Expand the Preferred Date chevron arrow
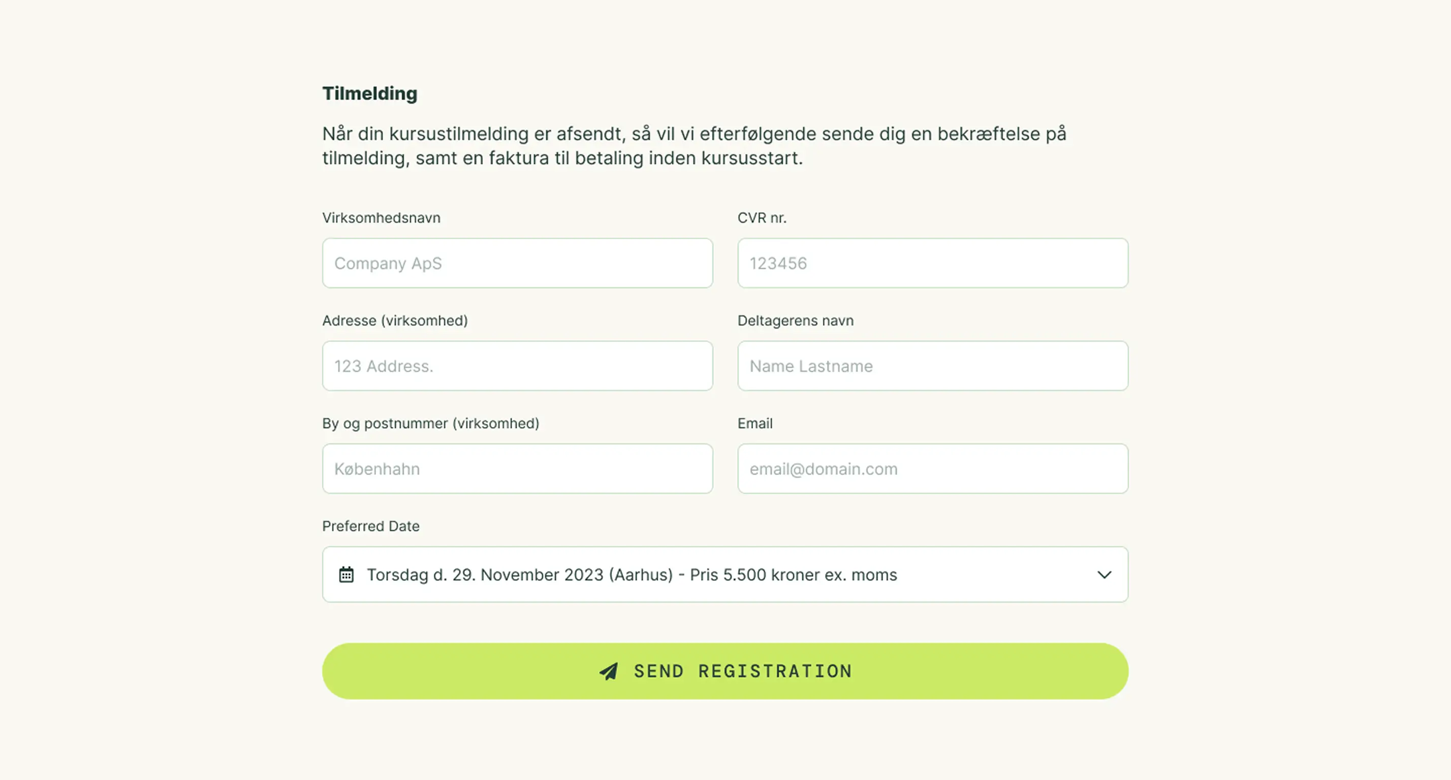The height and width of the screenshot is (780, 1451). click(1104, 574)
